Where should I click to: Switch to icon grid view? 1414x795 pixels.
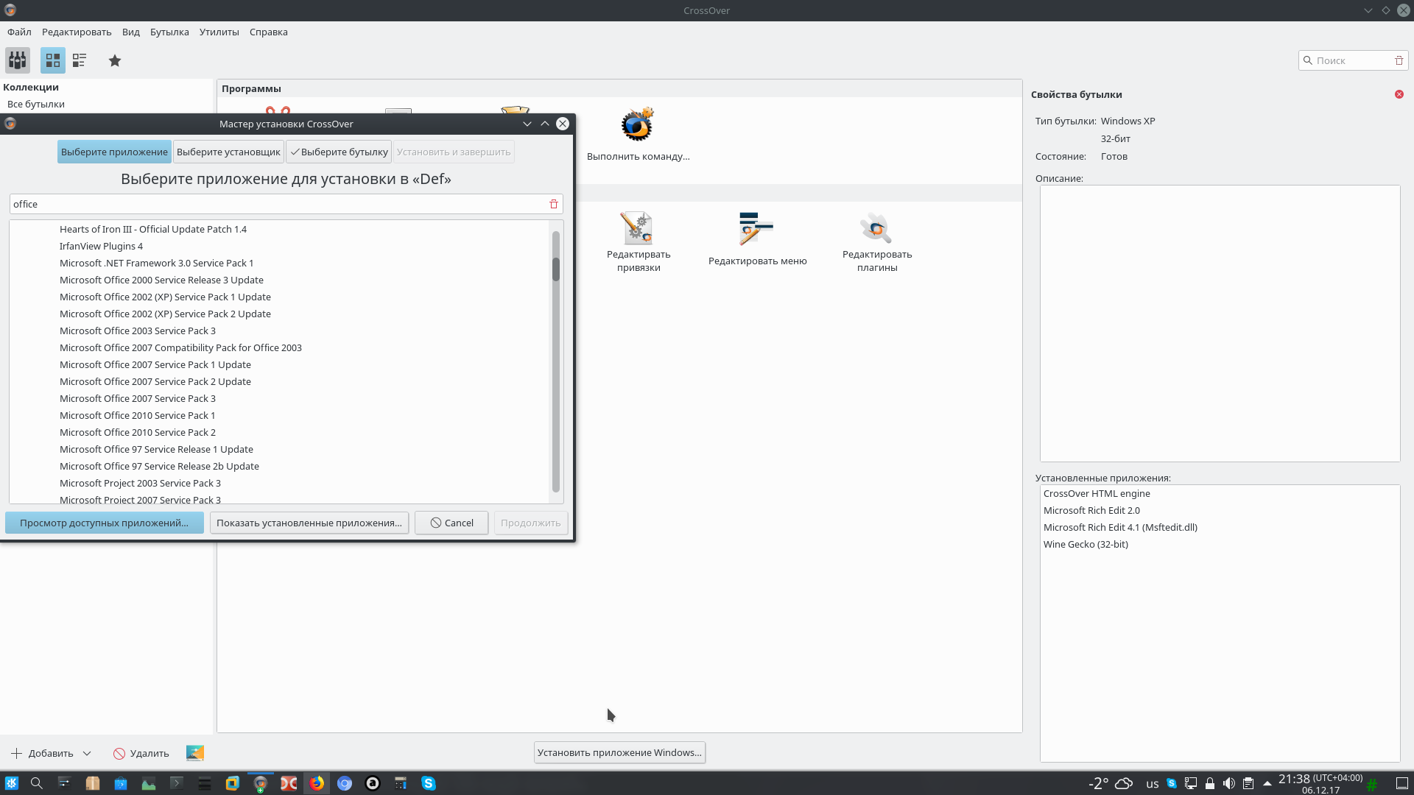tap(52, 60)
